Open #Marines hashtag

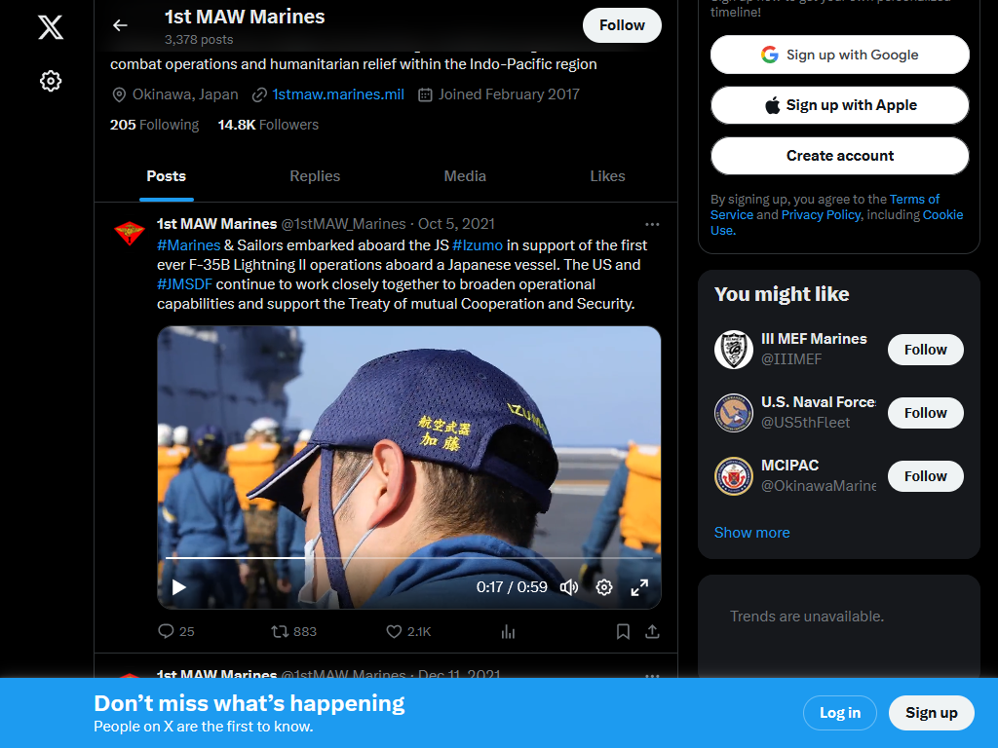188,245
